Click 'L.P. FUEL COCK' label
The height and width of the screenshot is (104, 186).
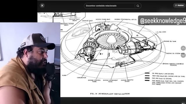coord(161,32)
